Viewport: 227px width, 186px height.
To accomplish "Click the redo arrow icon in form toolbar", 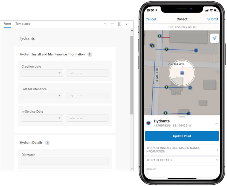I will 112,24.
